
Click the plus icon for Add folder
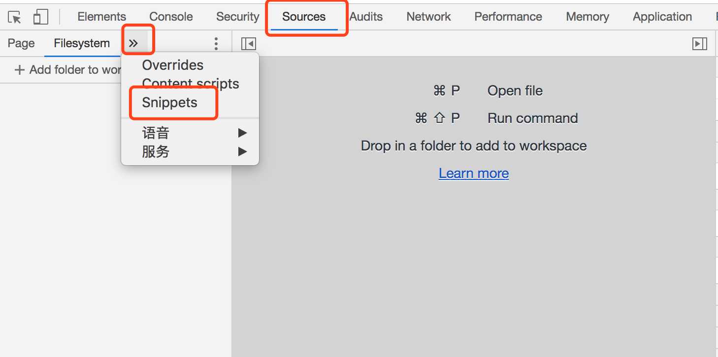(20, 70)
